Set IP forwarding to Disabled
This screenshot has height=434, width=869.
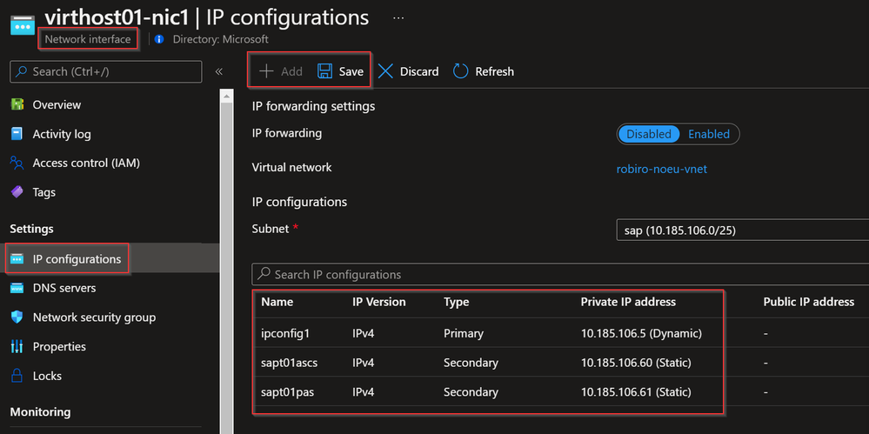(x=649, y=134)
